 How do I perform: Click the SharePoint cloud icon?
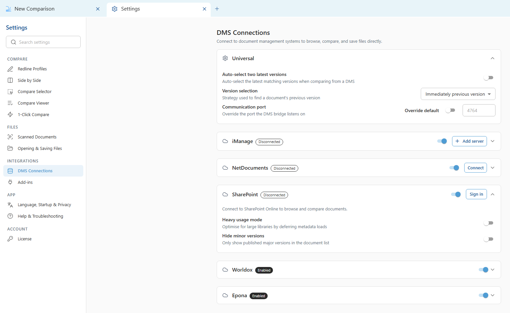pyautogui.click(x=225, y=194)
